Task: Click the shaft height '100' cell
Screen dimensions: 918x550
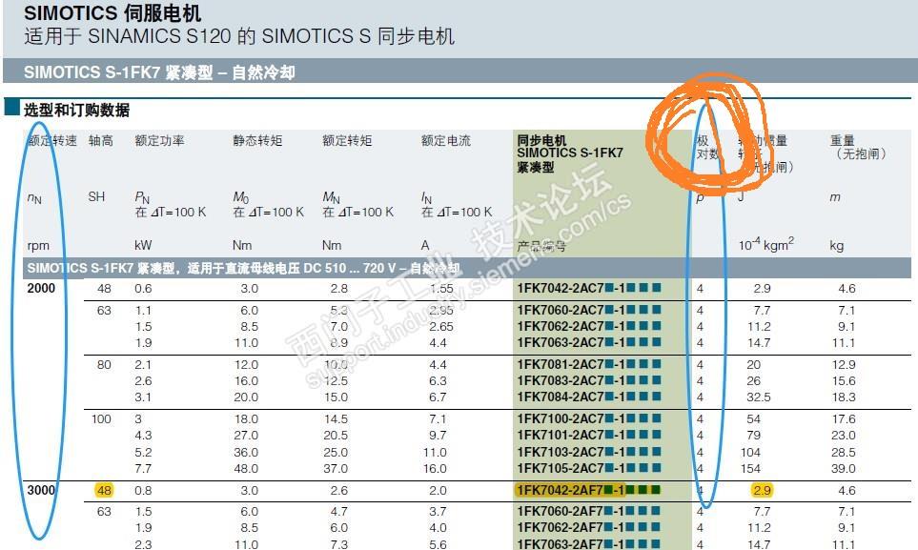Action: coord(101,419)
